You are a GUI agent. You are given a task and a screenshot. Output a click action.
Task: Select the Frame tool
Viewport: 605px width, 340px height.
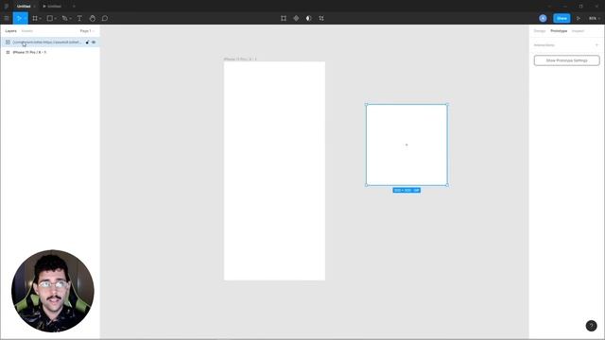[35, 18]
